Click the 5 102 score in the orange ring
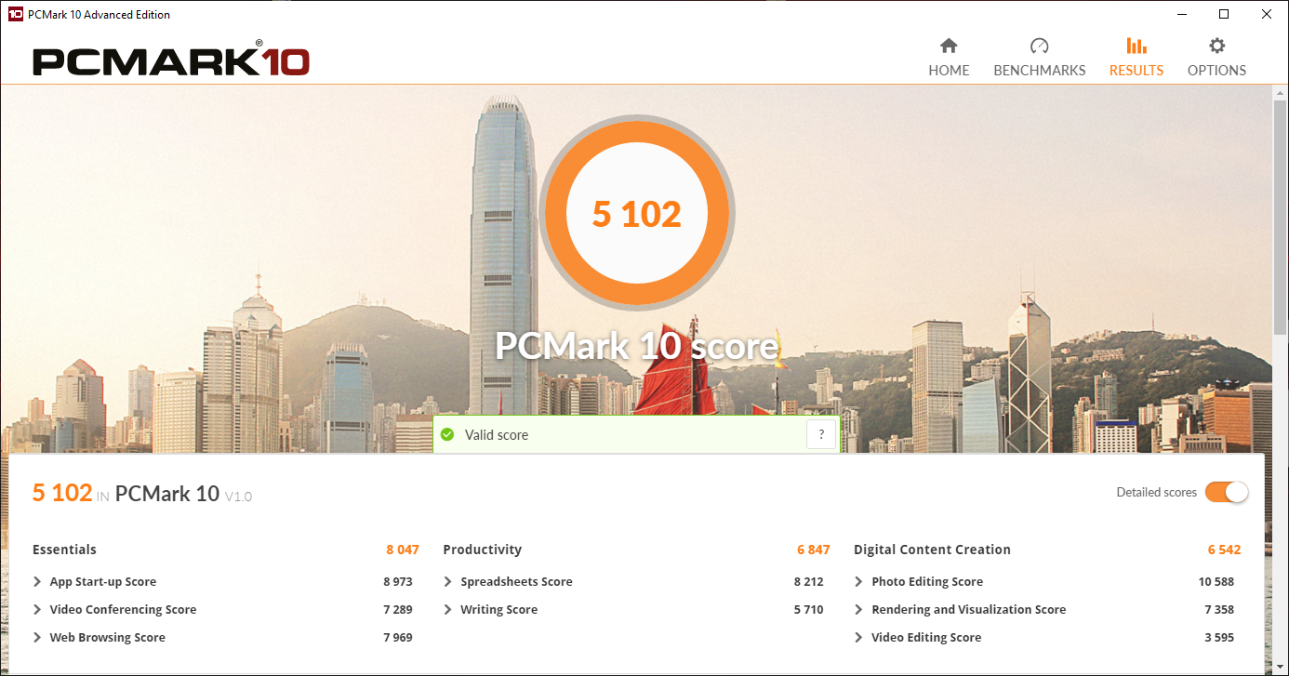 pyautogui.click(x=637, y=215)
